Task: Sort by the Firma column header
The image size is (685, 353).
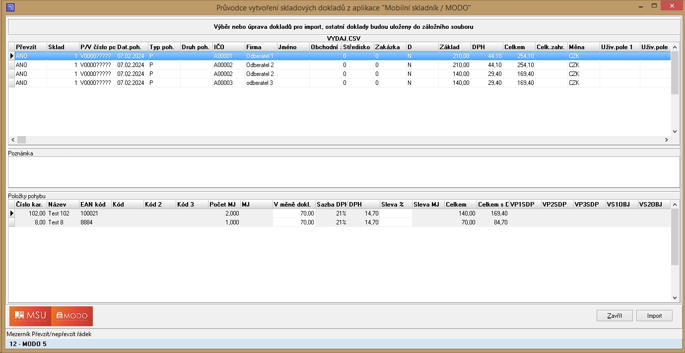Action: 261,47
